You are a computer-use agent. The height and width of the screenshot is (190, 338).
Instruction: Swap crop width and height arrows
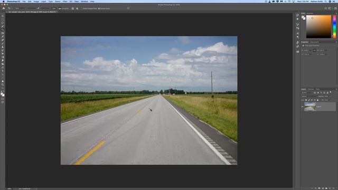[38, 8]
